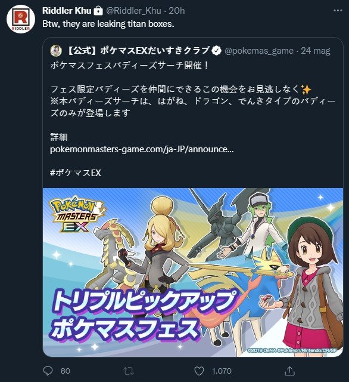Click the quoted account's small avatar

(56, 50)
